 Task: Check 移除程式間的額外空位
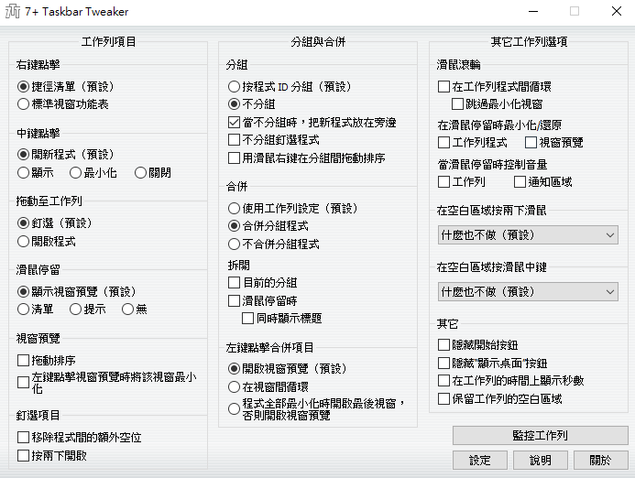pyautogui.click(x=80, y=437)
